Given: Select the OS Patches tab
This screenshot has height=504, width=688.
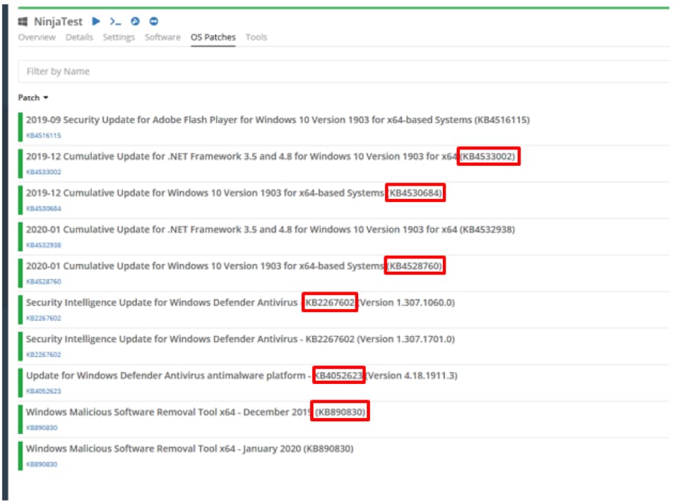Looking at the screenshot, I should point(213,37).
